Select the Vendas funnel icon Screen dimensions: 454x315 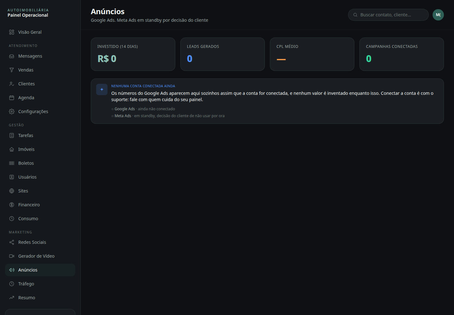coord(12,70)
